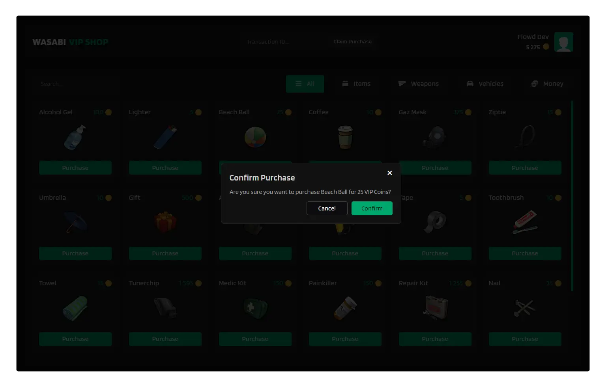The image size is (608, 387).
Task: Click the right side scrollbar
Action: (x=572, y=197)
